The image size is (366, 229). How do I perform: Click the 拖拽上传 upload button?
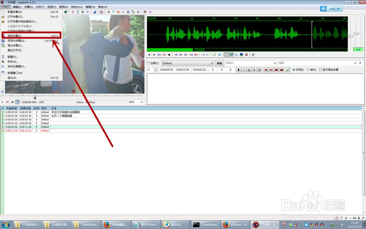[x=332, y=9]
